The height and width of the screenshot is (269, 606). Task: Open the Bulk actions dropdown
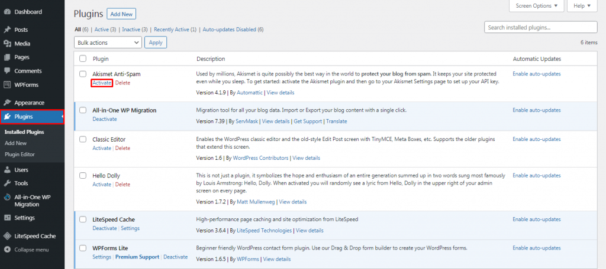coord(108,42)
